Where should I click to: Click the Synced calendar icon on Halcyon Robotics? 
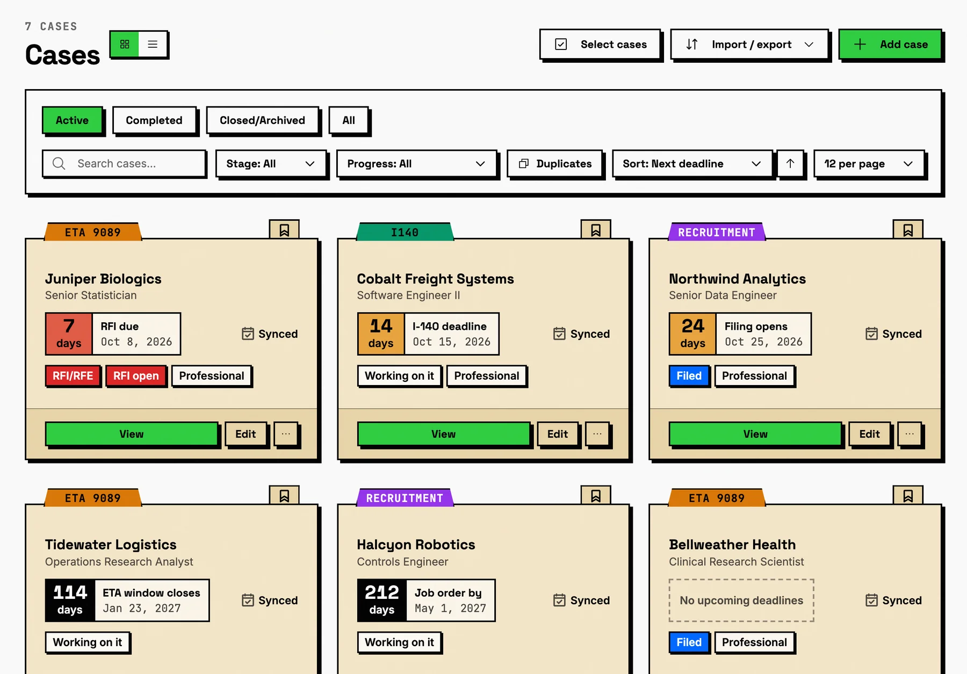559,600
